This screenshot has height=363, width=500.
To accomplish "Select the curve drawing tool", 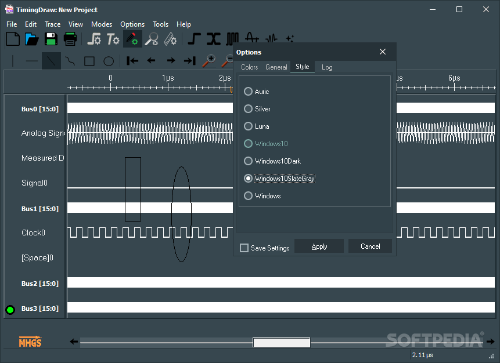I will click(70, 61).
